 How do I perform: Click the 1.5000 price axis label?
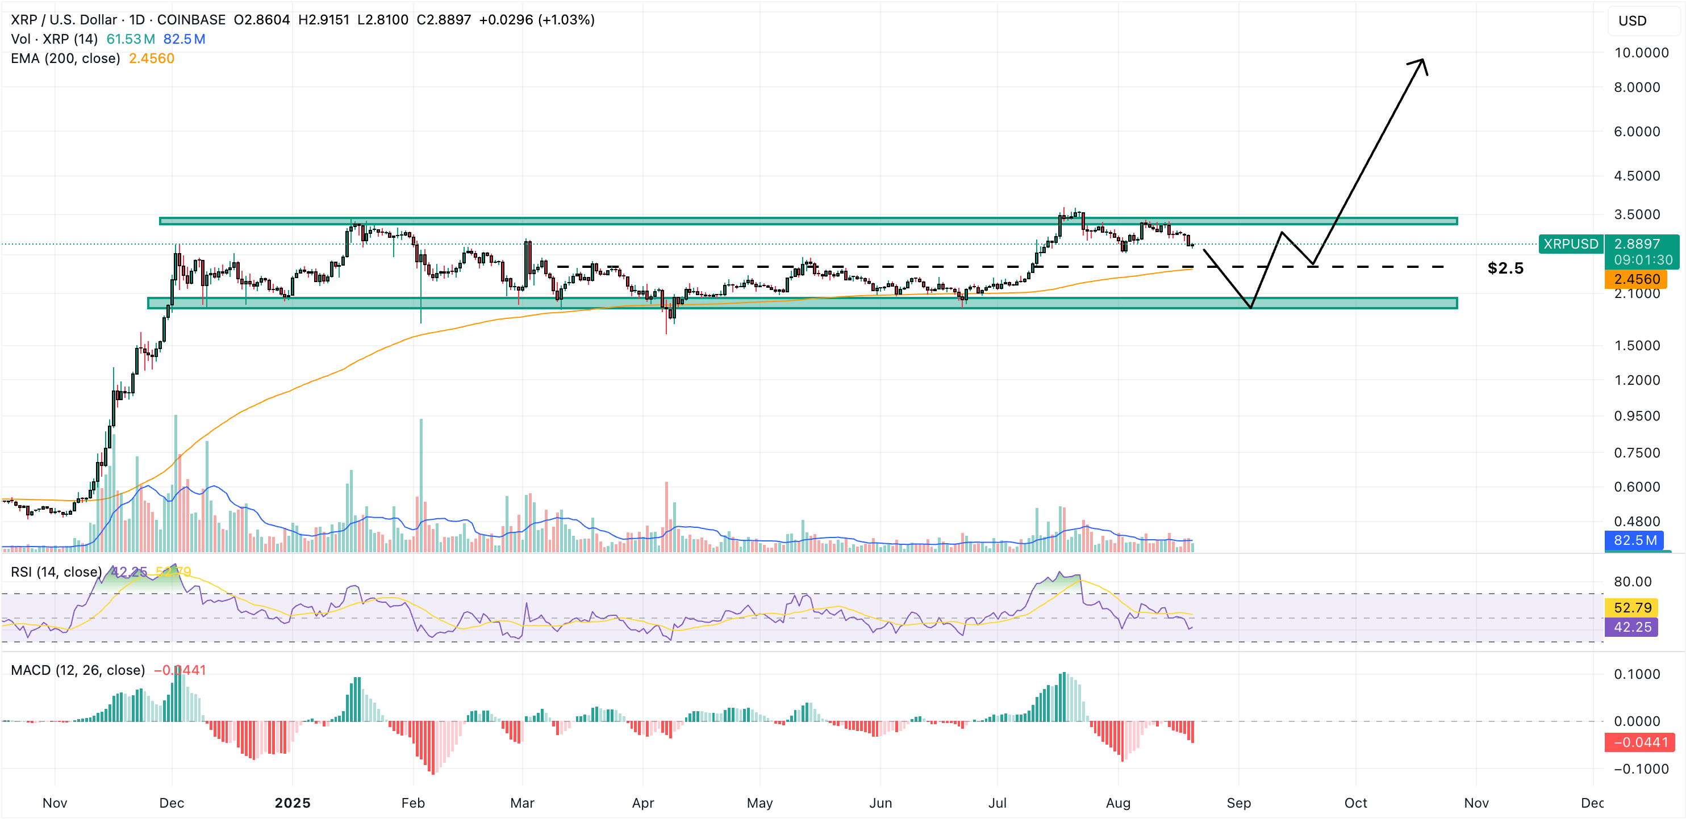[x=1637, y=346]
